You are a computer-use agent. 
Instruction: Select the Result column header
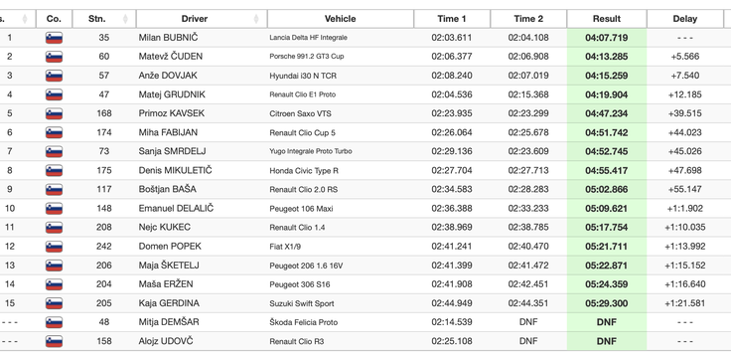pyautogui.click(x=607, y=19)
